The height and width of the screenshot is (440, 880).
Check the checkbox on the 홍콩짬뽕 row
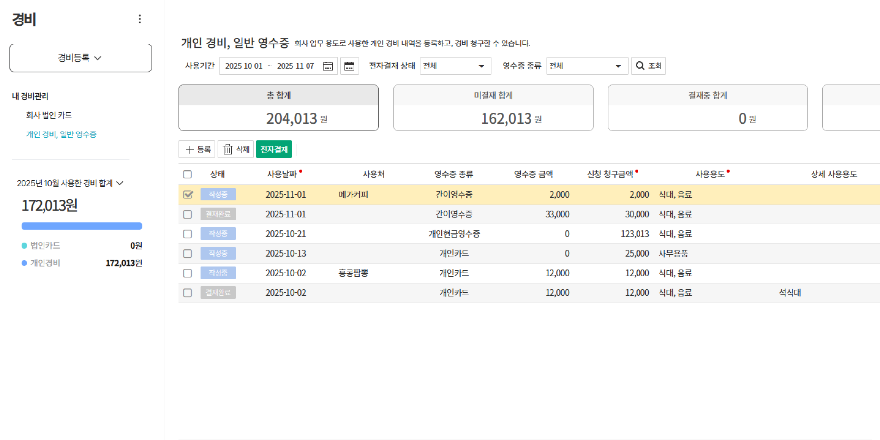[187, 273]
